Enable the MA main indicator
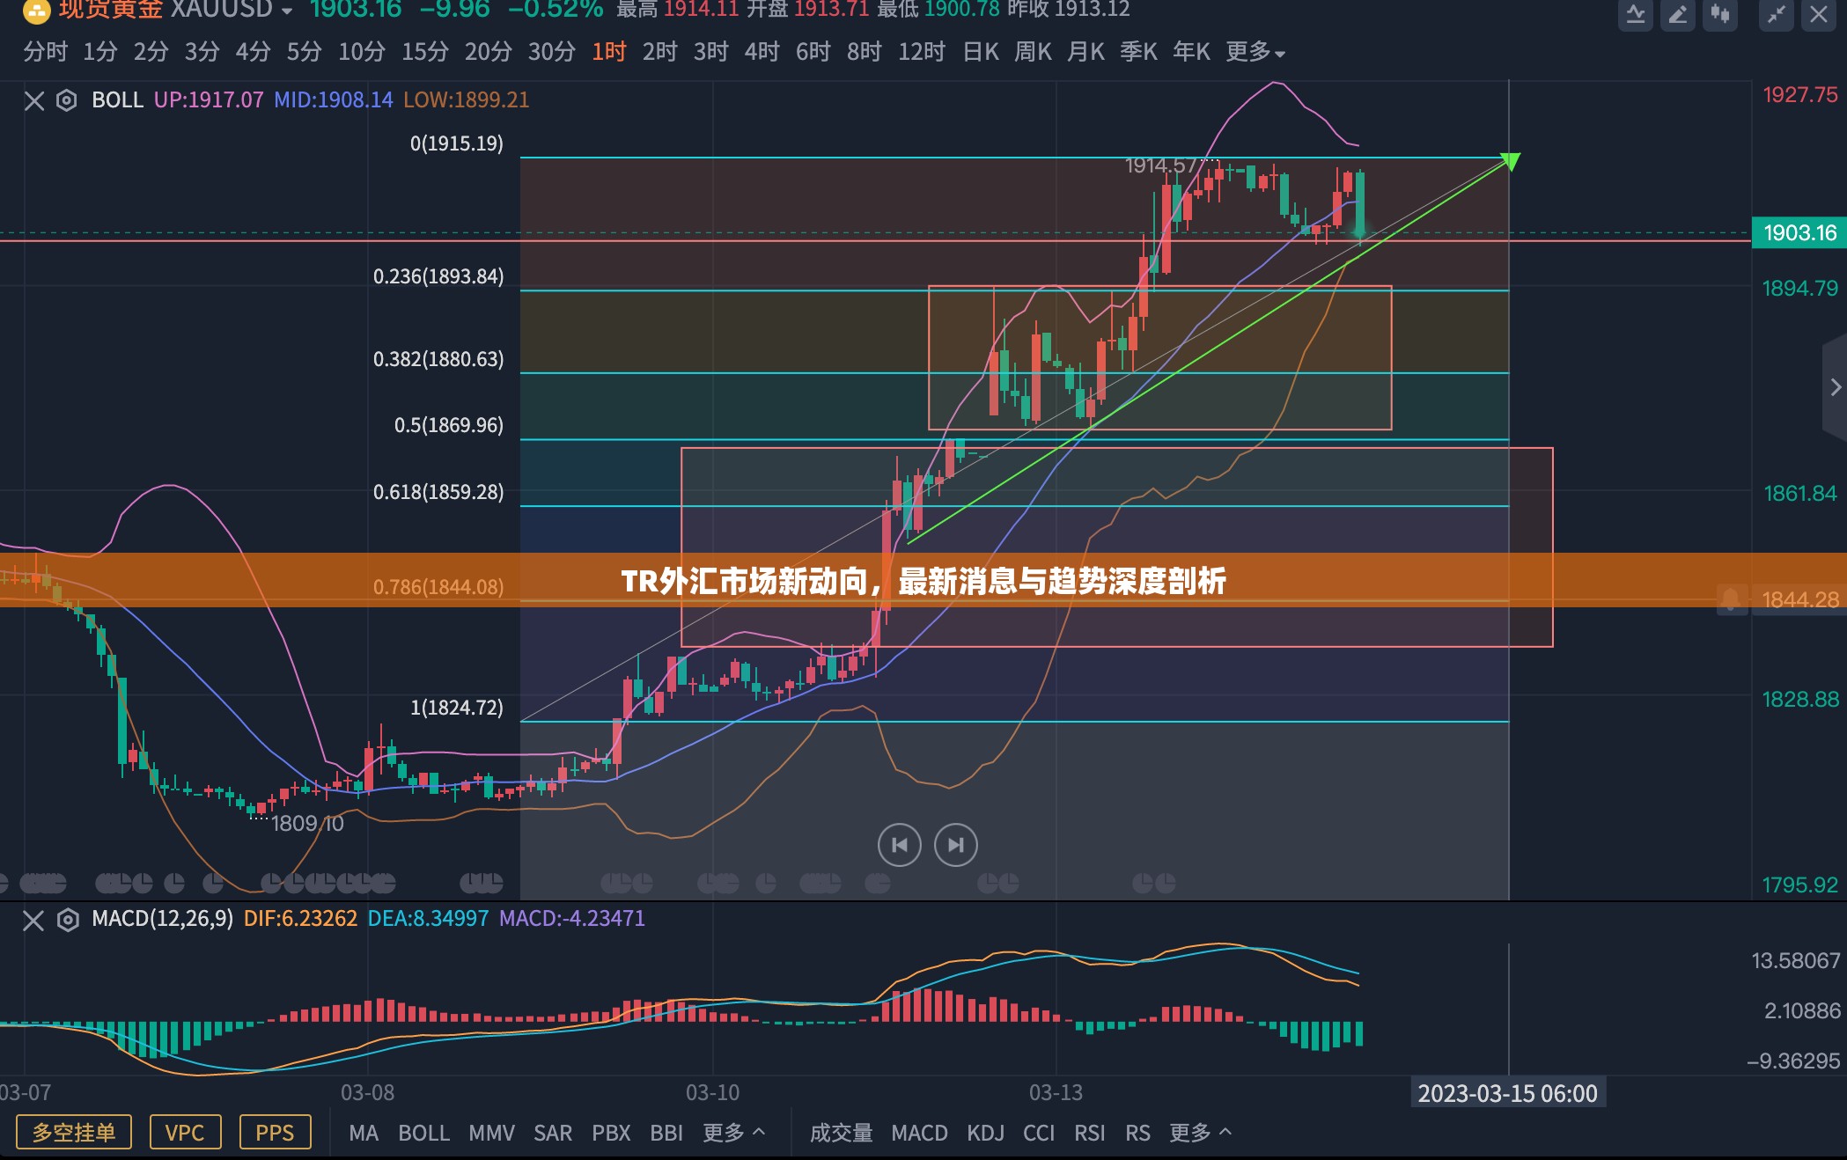Image resolution: width=1847 pixels, height=1160 pixels. click(x=364, y=1133)
